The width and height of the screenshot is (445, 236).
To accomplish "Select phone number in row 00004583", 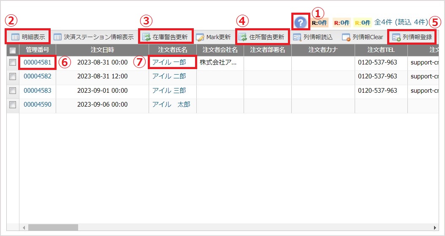I will tap(377, 90).
